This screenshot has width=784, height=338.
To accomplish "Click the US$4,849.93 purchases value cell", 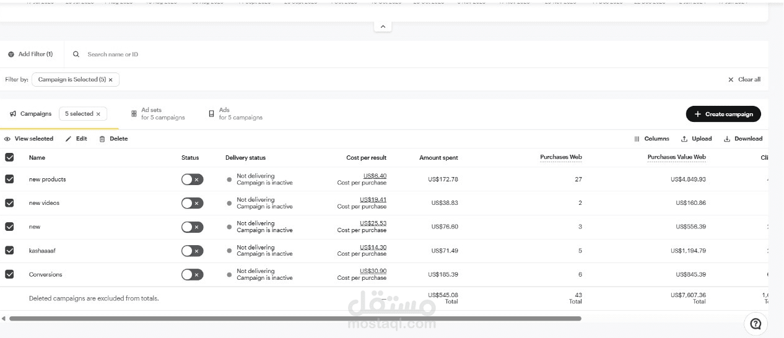I will click(688, 180).
